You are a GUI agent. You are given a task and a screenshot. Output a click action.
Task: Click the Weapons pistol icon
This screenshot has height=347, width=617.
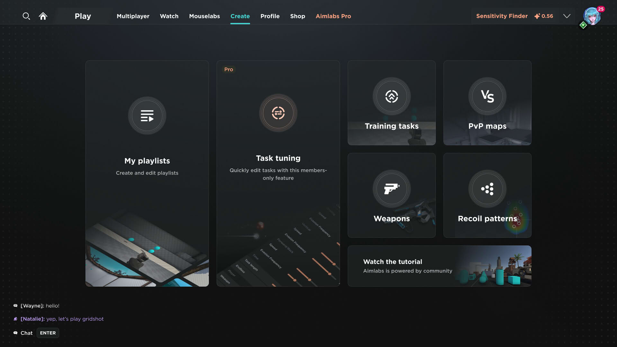(392, 189)
